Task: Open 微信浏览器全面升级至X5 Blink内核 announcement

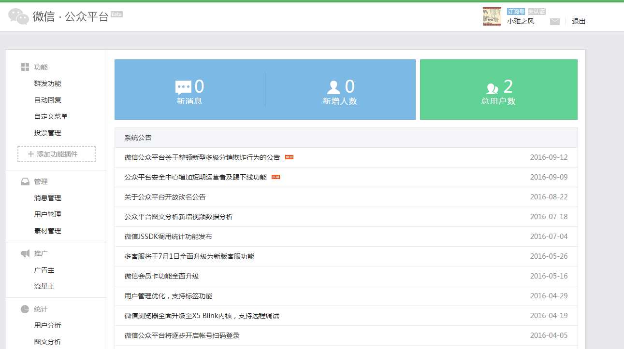Action: (x=202, y=316)
